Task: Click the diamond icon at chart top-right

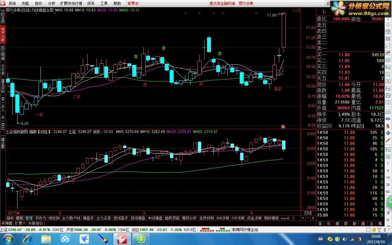Action: tap(294, 10)
